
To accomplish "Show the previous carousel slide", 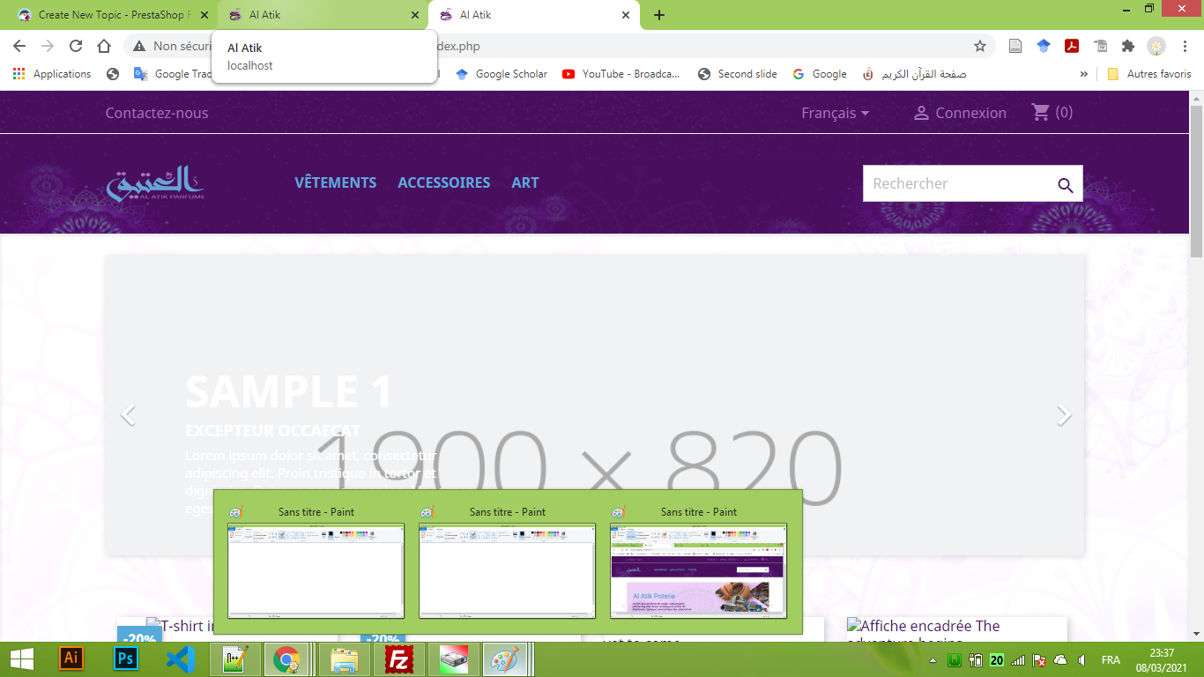I will (x=128, y=414).
